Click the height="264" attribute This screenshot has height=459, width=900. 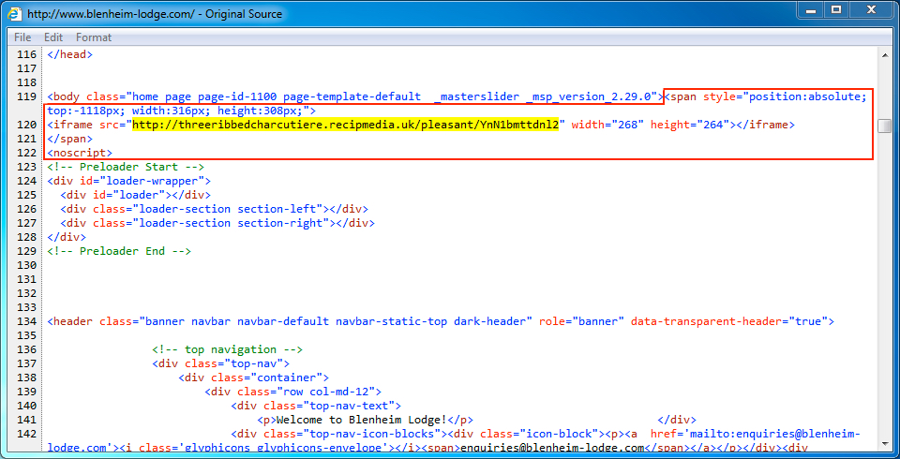[x=690, y=125]
